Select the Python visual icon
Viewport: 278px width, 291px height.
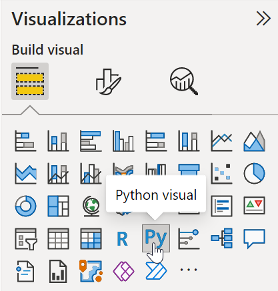click(x=156, y=238)
